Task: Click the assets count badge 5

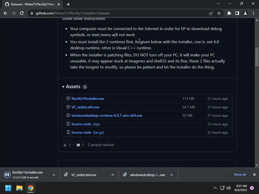Action: (85, 87)
